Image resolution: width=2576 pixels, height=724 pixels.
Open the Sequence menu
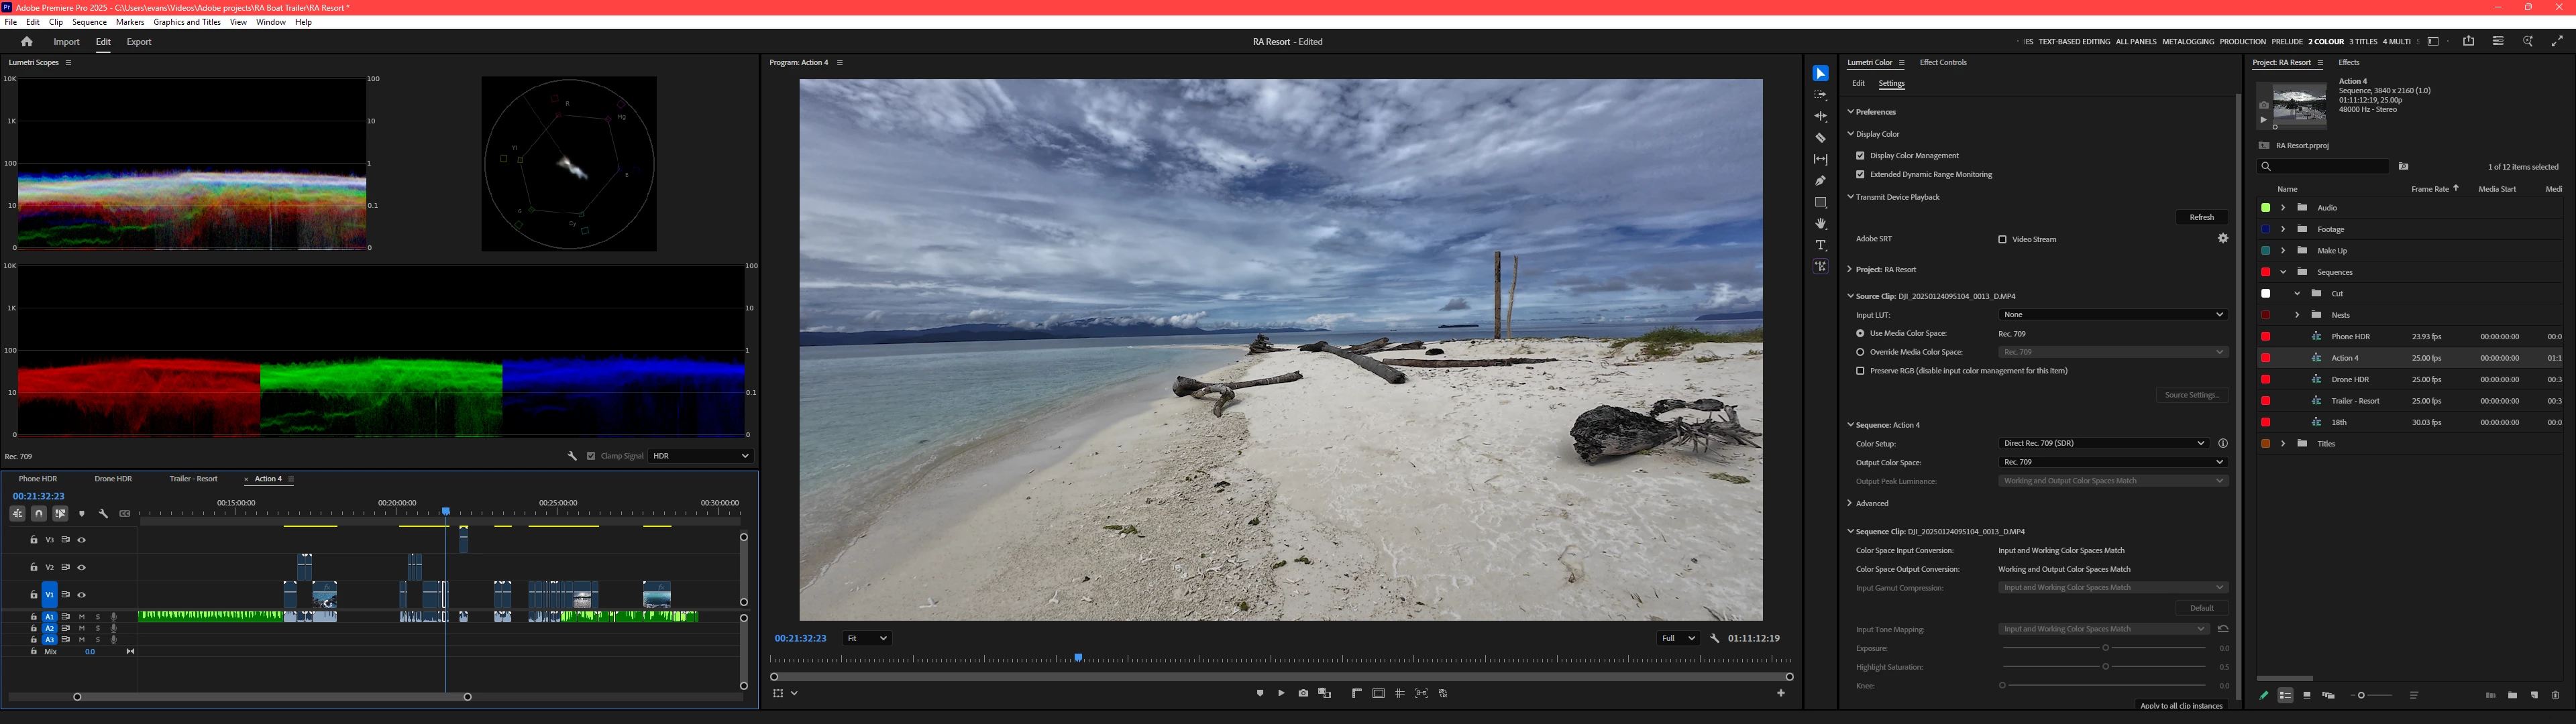click(x=89, y=22)
